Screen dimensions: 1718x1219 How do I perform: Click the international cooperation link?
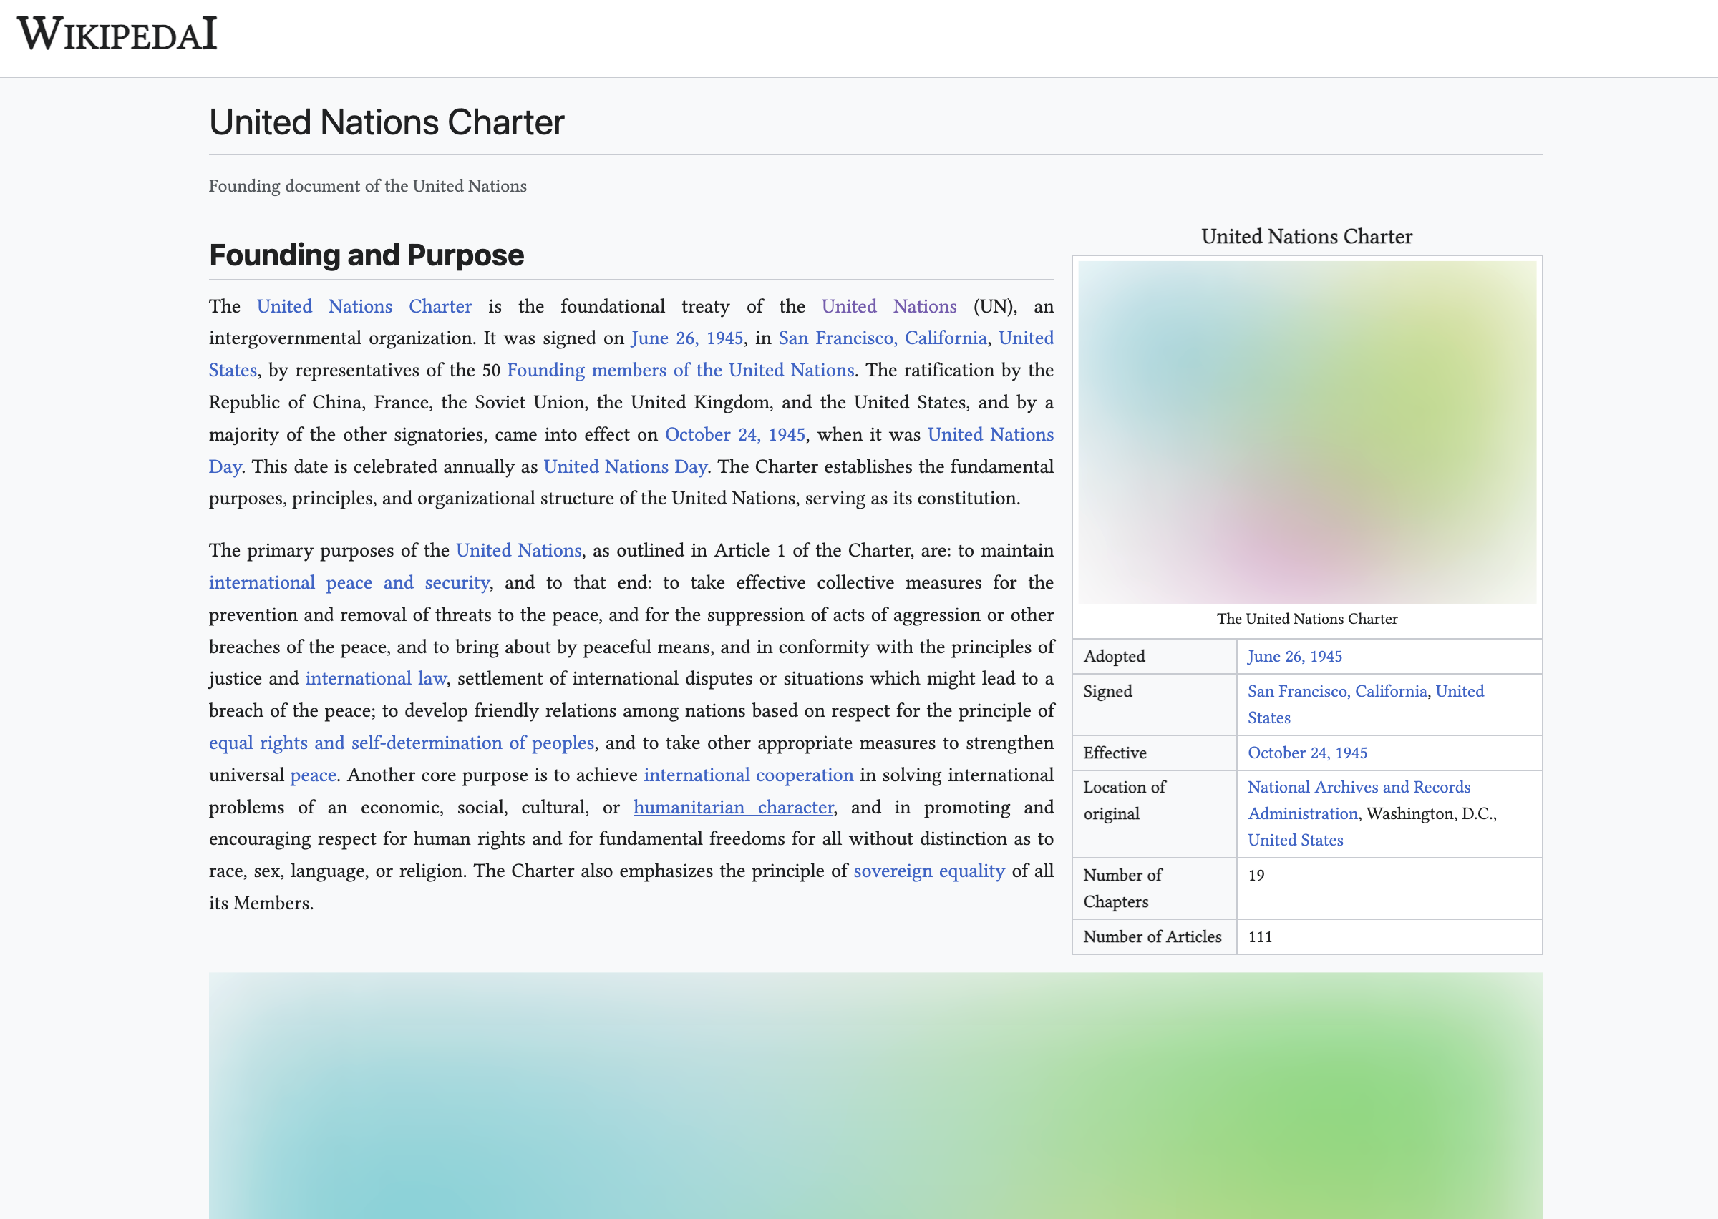[x=748, y=775]
